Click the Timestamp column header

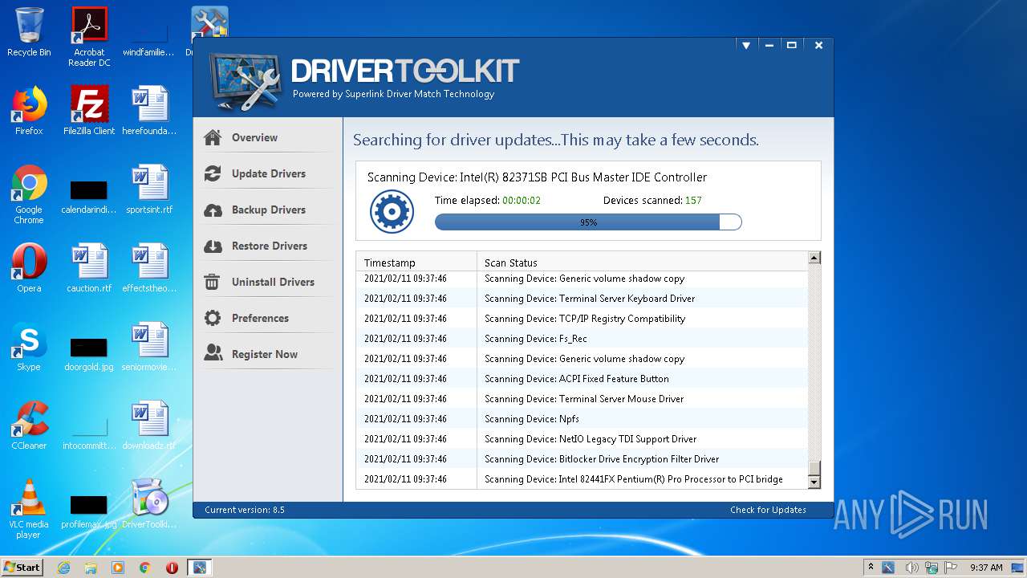(416, 263)
